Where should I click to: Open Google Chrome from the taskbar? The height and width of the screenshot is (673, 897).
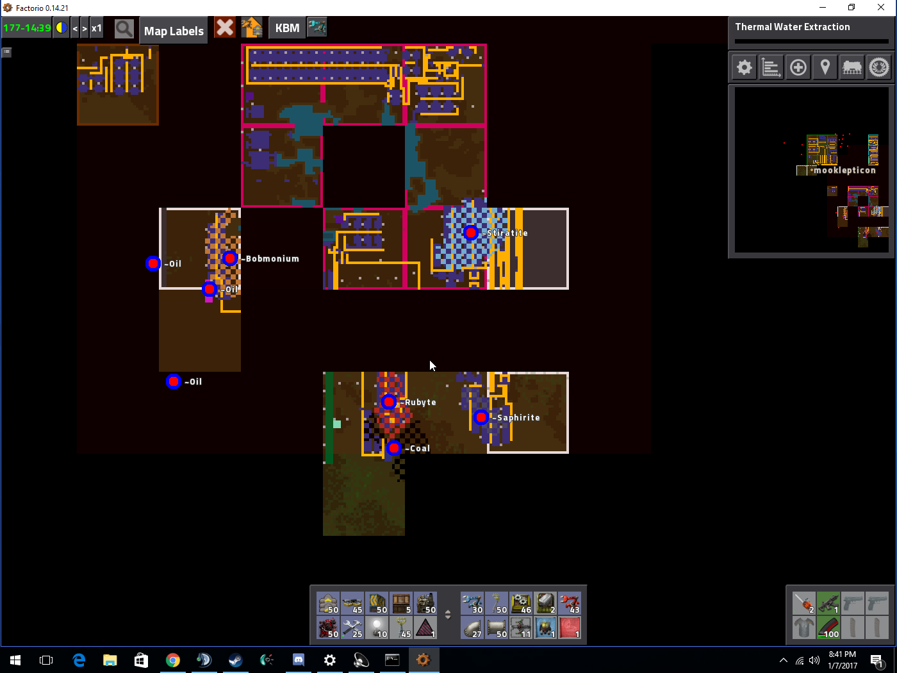[x=172, y=660]
